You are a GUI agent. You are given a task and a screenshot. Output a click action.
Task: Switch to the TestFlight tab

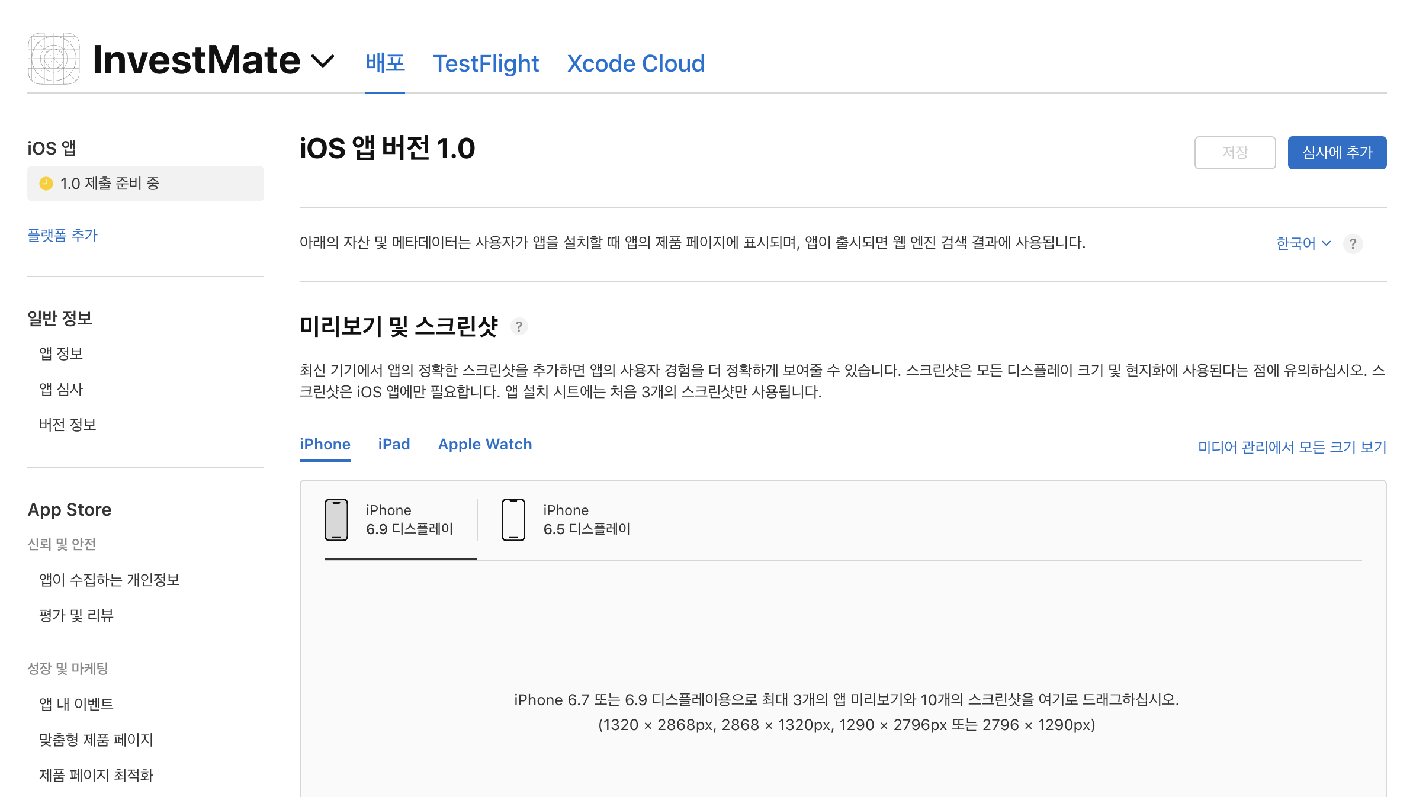[486, 63]
